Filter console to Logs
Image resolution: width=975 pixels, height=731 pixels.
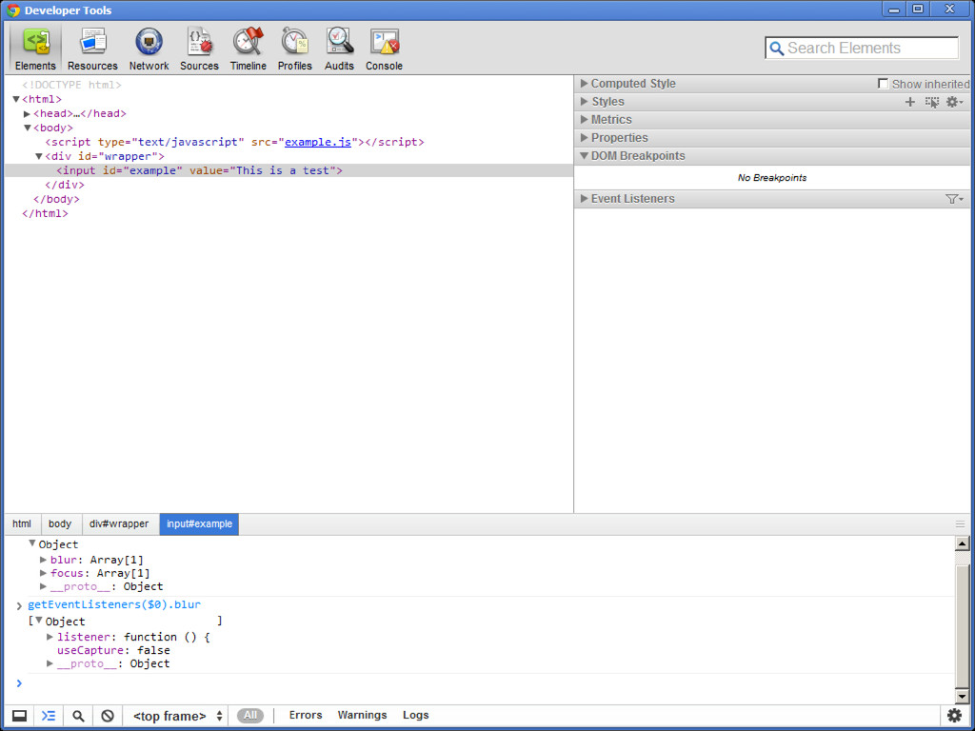(415, 716)
